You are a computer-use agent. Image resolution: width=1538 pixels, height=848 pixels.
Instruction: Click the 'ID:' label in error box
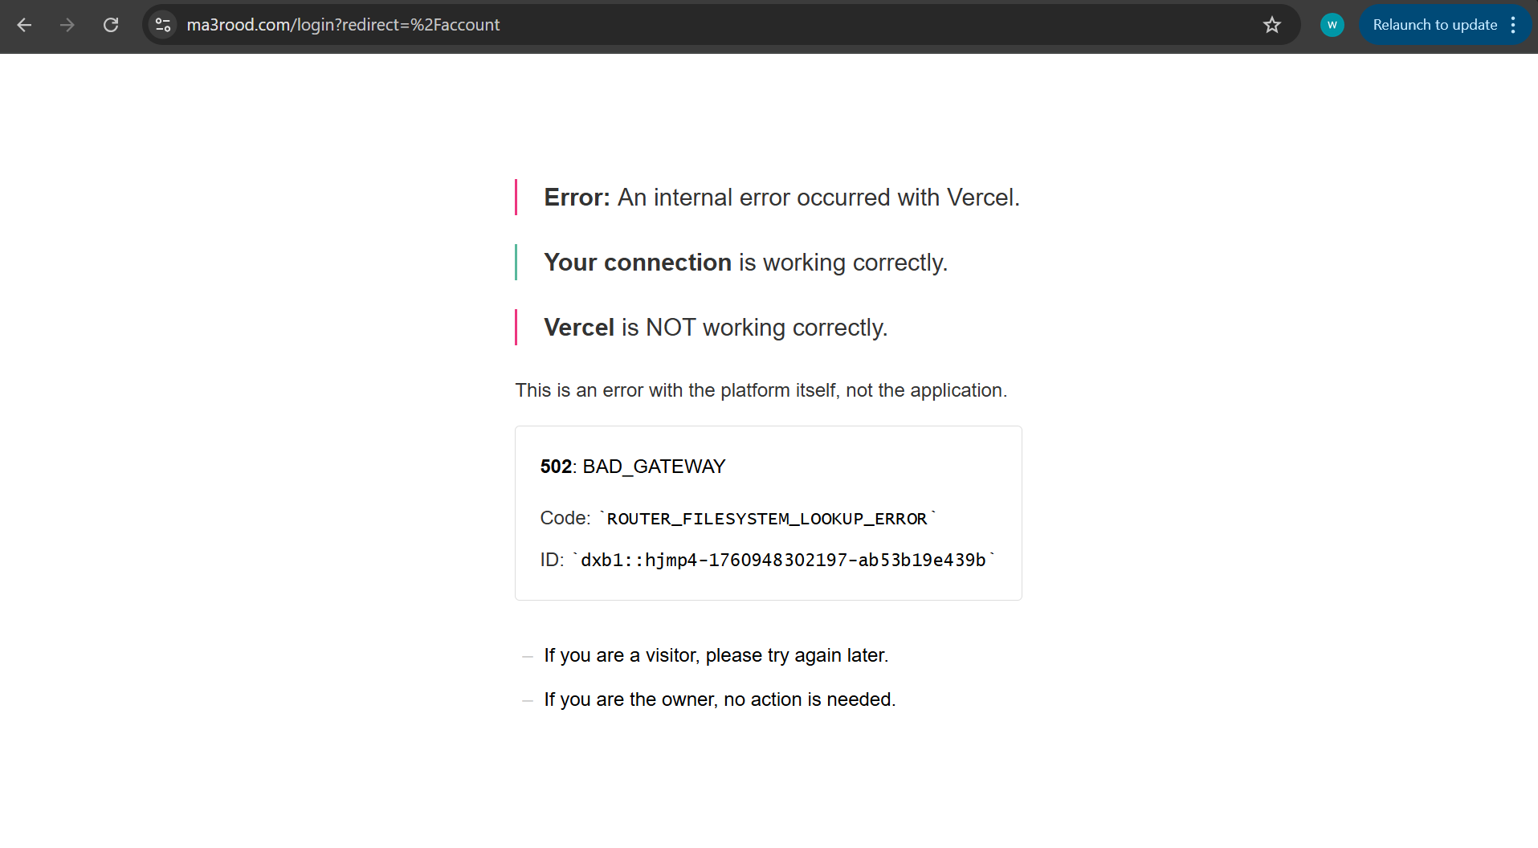[552, 560]
